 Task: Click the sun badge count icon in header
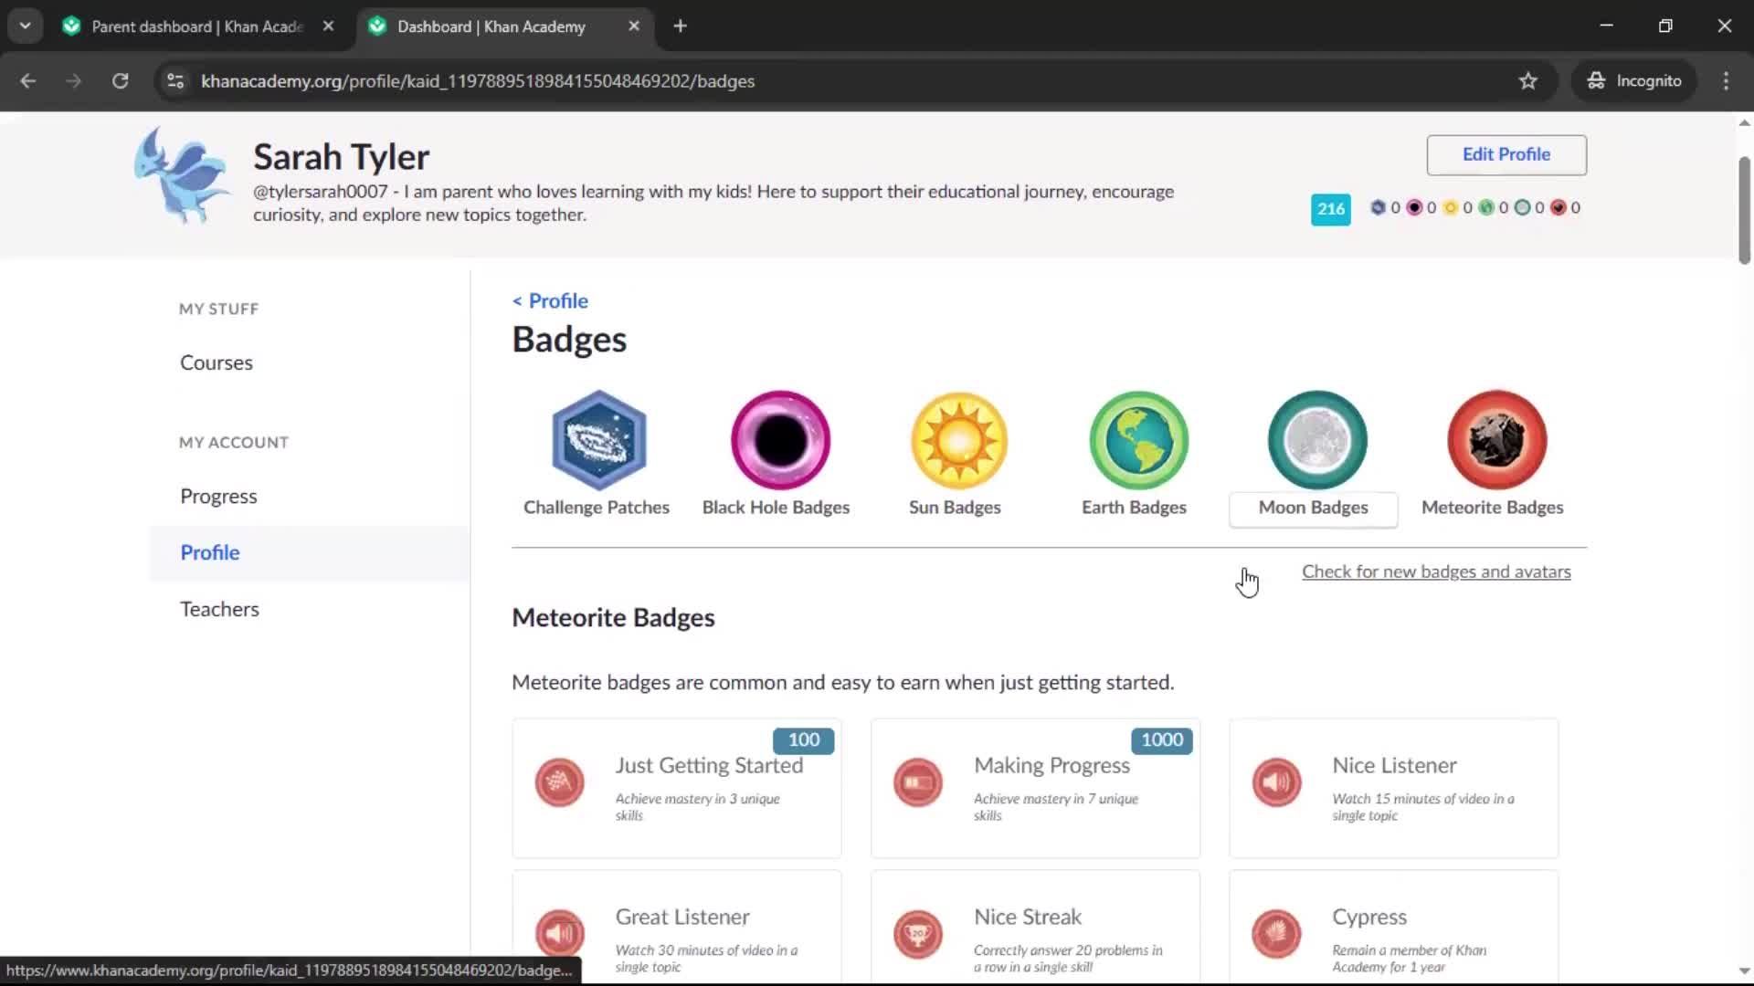[x=1450, y=207]
